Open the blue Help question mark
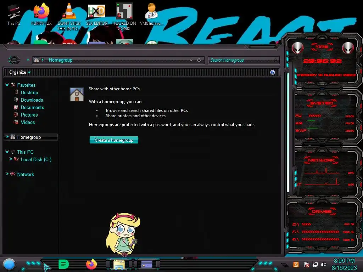The width and height of the screenshot is (363, 272). coord(273,72)
